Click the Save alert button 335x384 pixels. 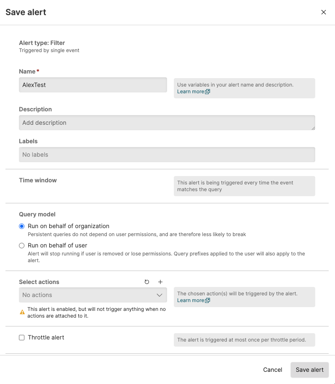click(x=309, y=370)
